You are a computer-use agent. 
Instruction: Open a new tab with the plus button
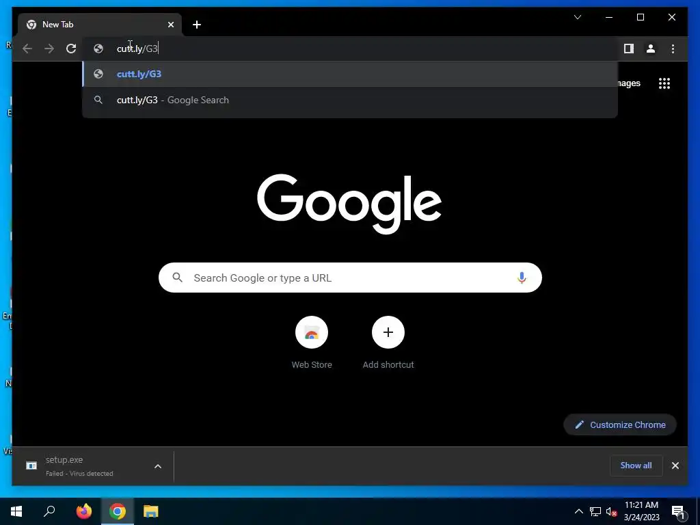[197, 25]
